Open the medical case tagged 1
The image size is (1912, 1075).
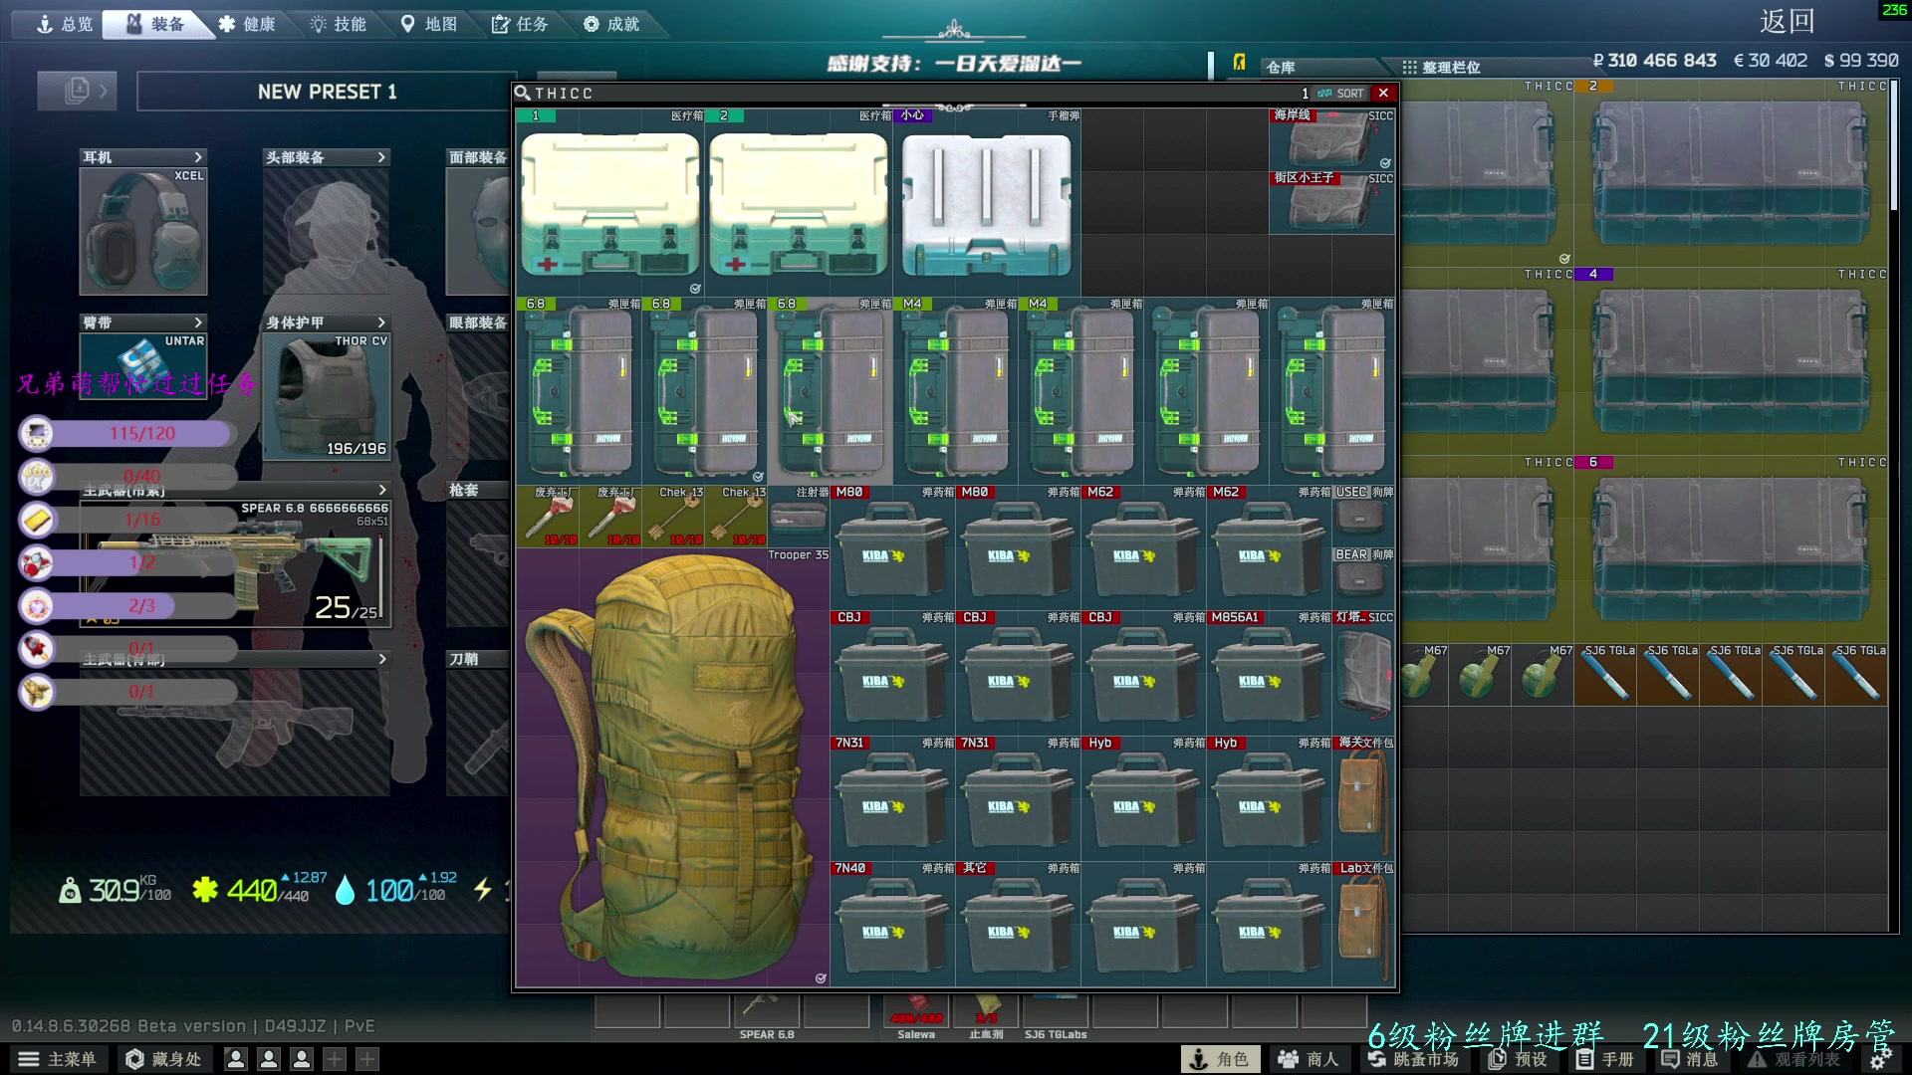point(609,203)
